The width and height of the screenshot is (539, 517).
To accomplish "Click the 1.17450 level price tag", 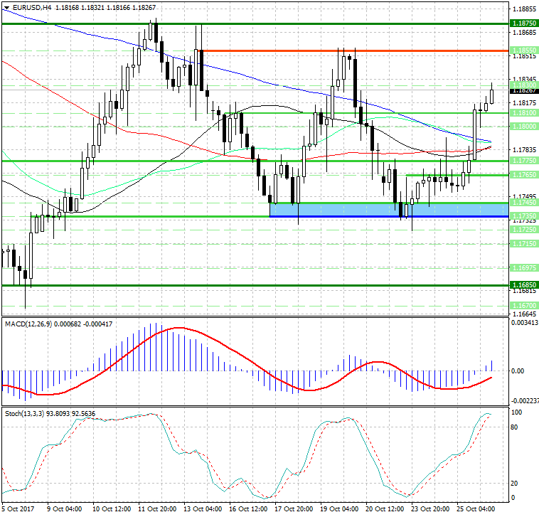I will click(523, 203).
